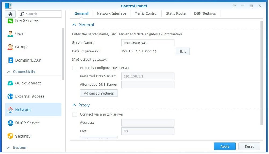Click the External Access globe icon

coord(10,96)
